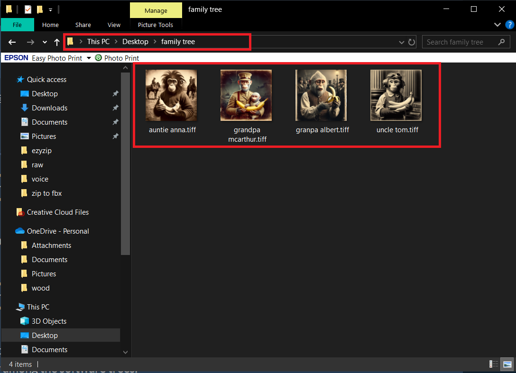Switch to the View ribbon tab
This screenshot has width=516, height=373.
114,25
